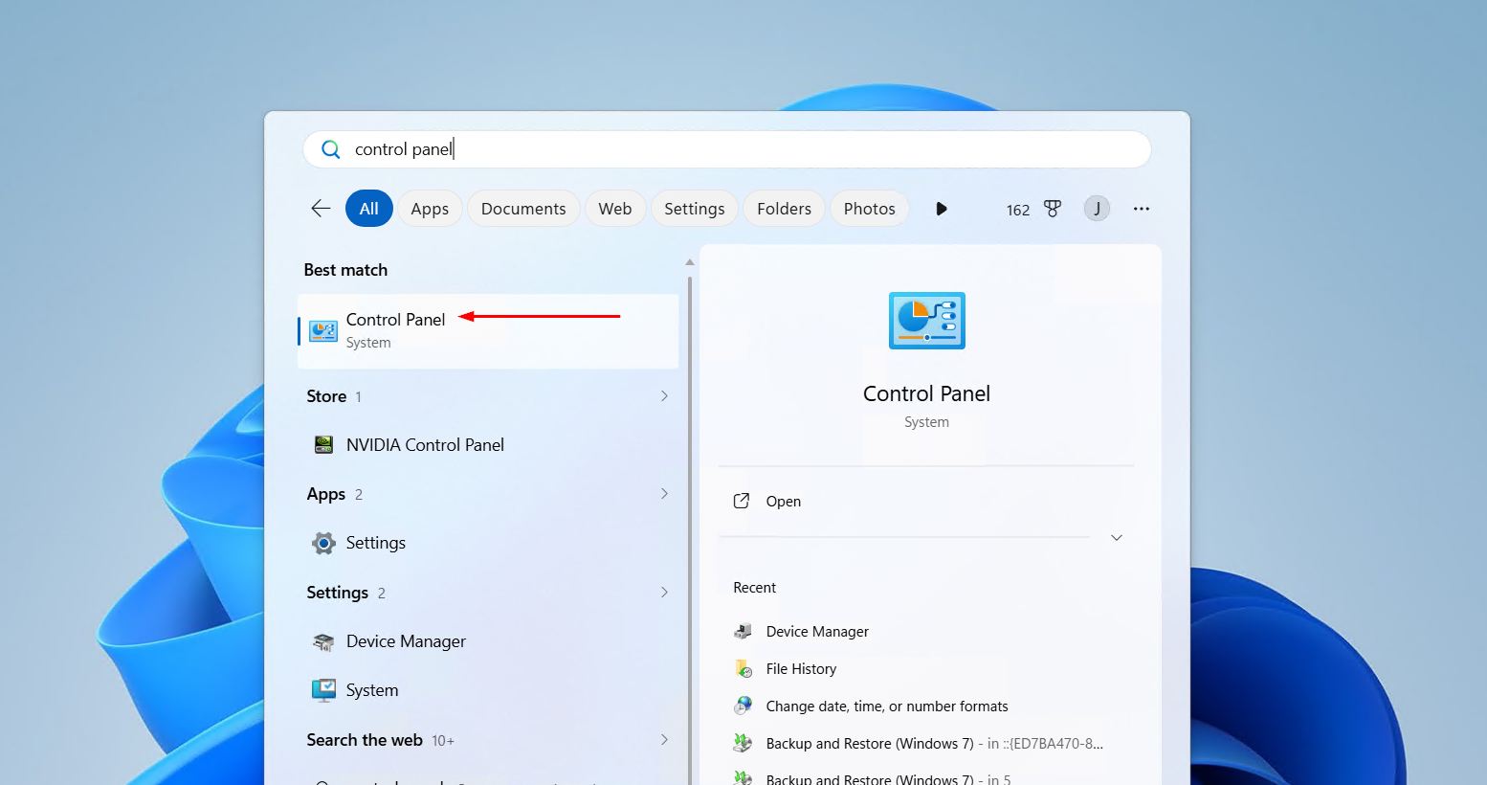
Task: Click the date and time formats globe icon
Action: pyautogui.click(x=743, y=706)
